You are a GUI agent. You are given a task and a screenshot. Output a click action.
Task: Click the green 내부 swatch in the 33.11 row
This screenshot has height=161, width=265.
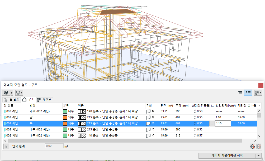65,111
